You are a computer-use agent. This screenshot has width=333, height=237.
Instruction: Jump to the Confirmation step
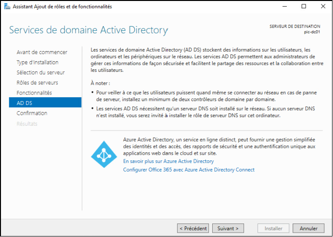32,113
